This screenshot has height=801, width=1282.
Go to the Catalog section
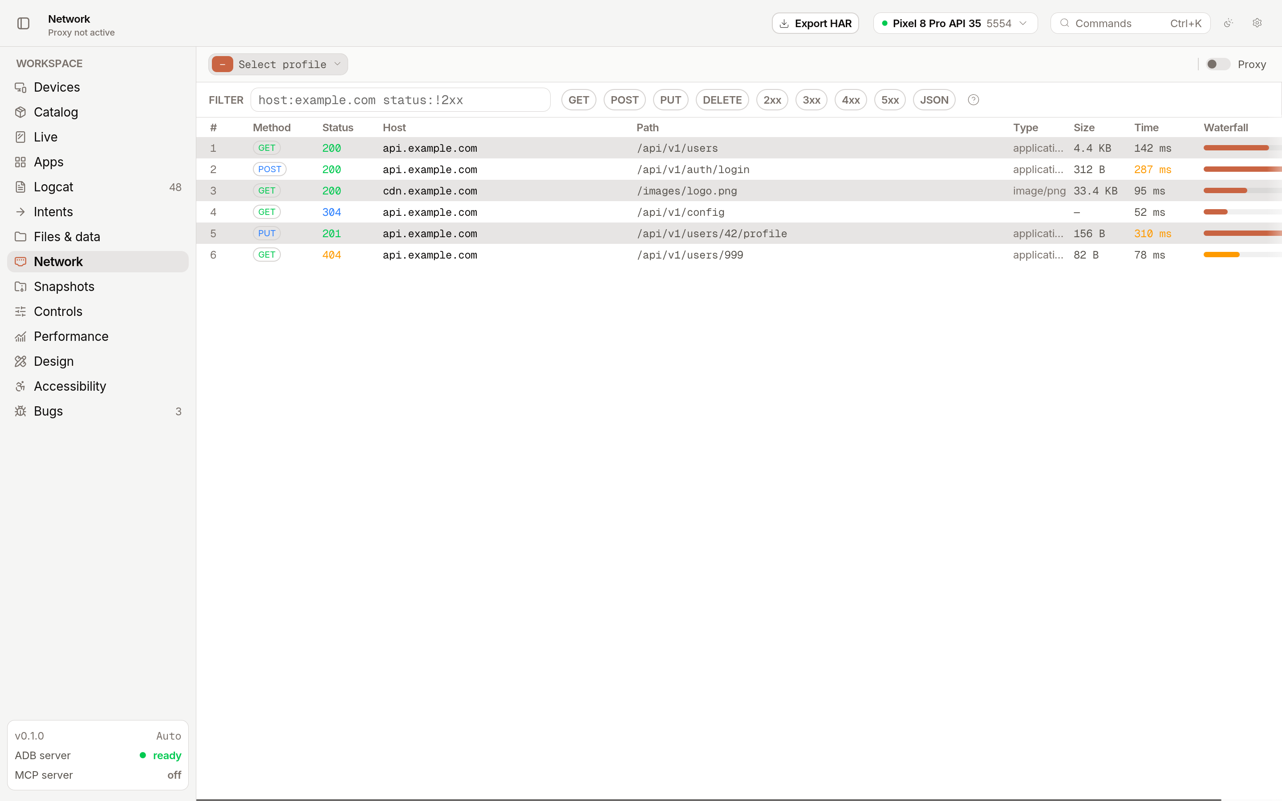(98, 112)
